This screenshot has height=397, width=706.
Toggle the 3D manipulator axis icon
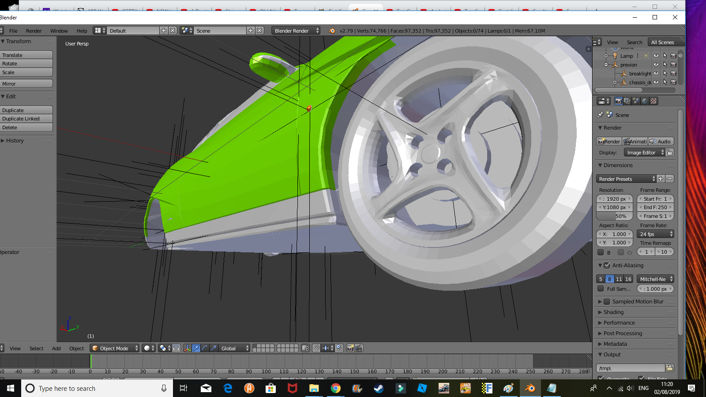click(187, 348)
